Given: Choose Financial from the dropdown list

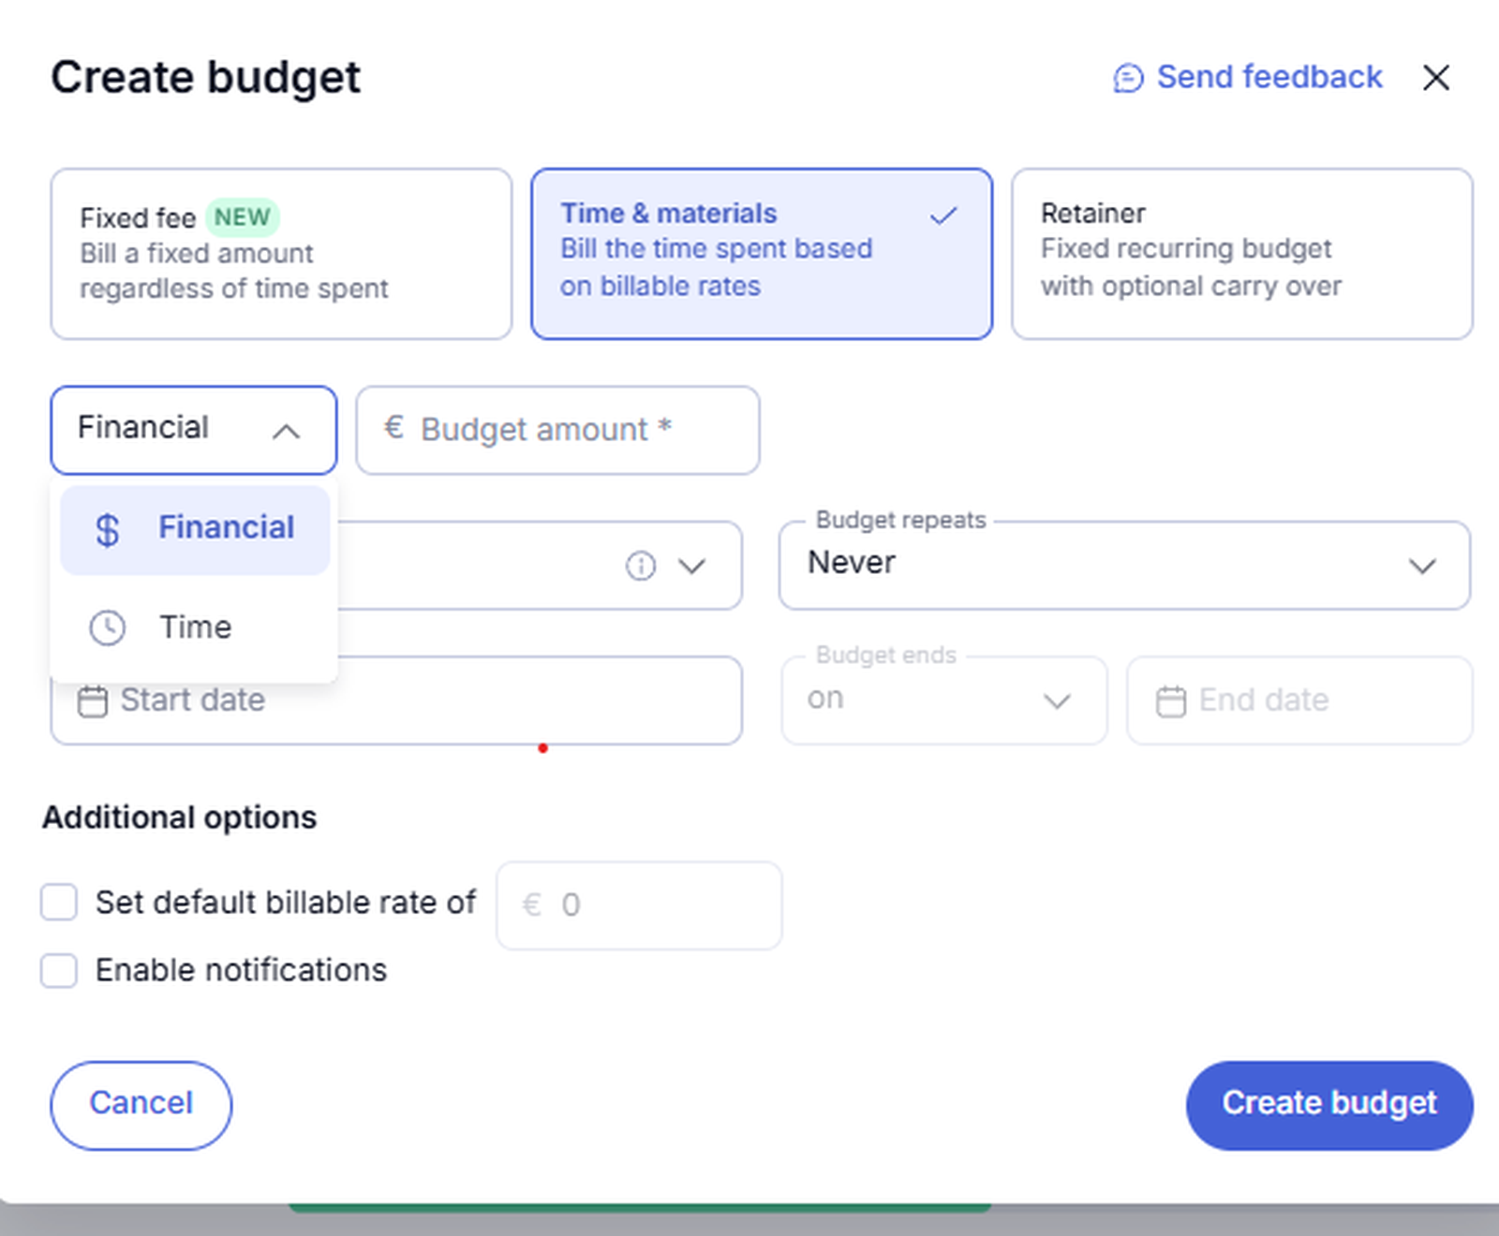Looking at the screenshot, I should [x=225, y=529].
